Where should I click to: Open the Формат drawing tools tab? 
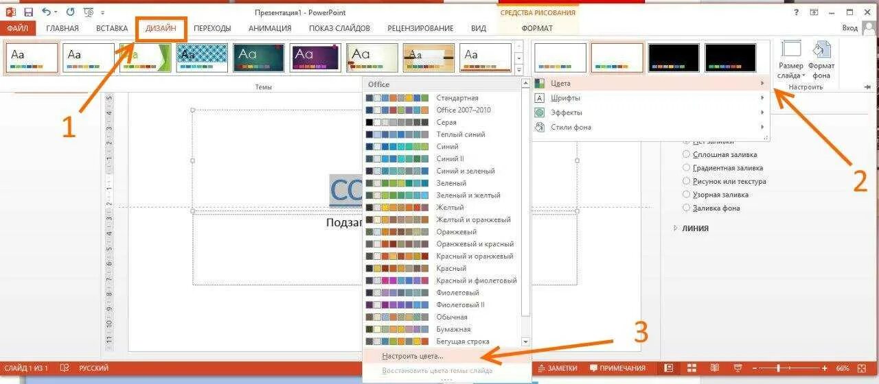[537, 28]
